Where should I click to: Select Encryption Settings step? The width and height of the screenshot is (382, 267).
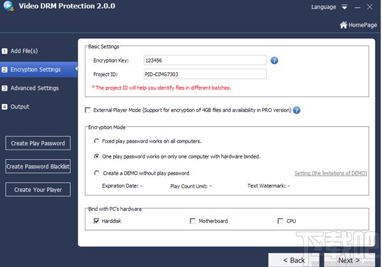(39, 70)
